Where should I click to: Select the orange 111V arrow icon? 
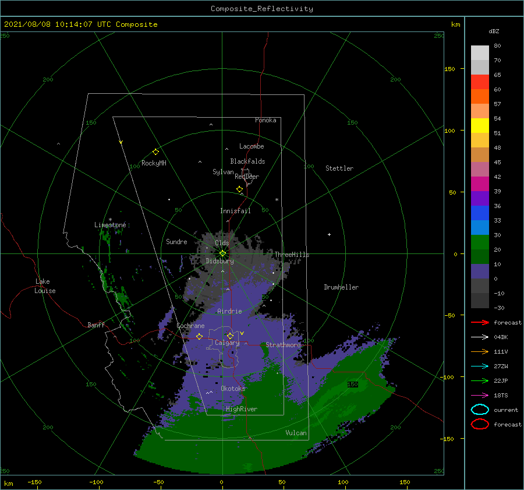pos(480,351)
